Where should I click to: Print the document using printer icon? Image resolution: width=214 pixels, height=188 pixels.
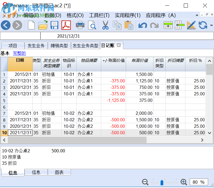point(80,25)
